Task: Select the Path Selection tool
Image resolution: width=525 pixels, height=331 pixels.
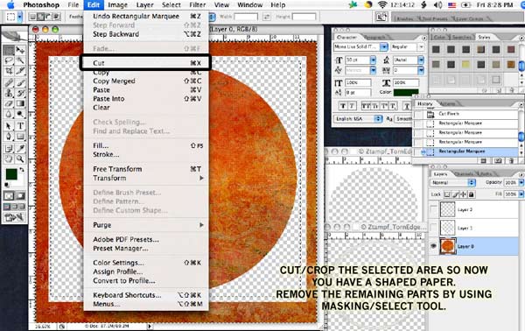Action: 9,126
